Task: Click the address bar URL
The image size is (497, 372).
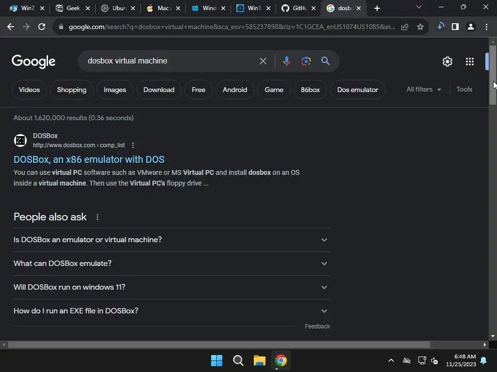Action: coord(232,27)
